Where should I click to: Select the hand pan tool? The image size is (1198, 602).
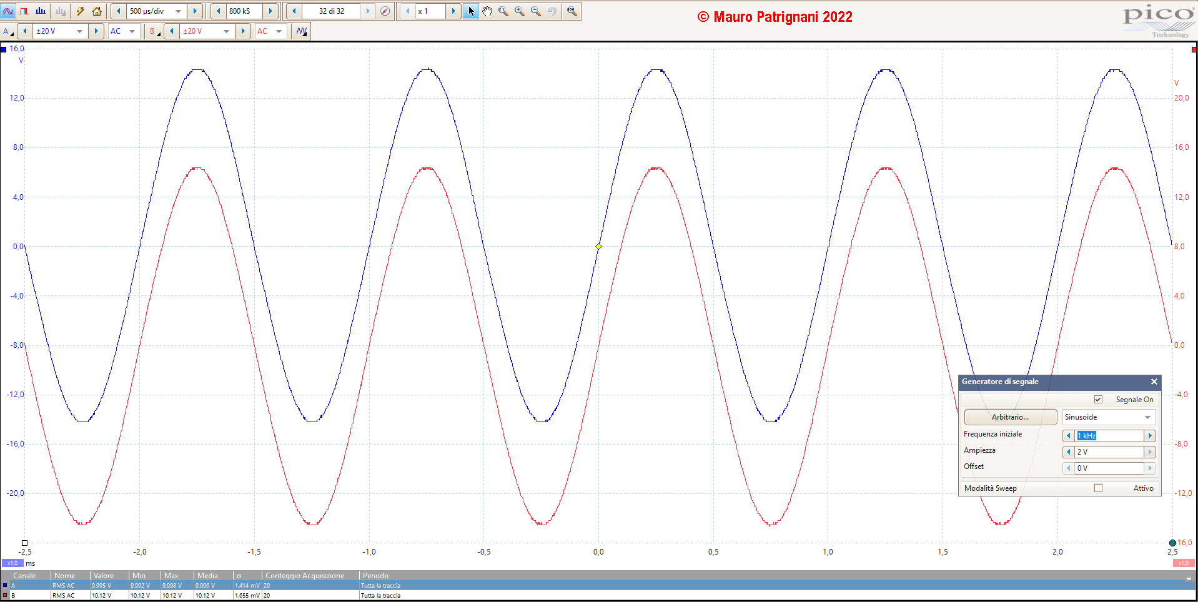click(x=487, y=11)
